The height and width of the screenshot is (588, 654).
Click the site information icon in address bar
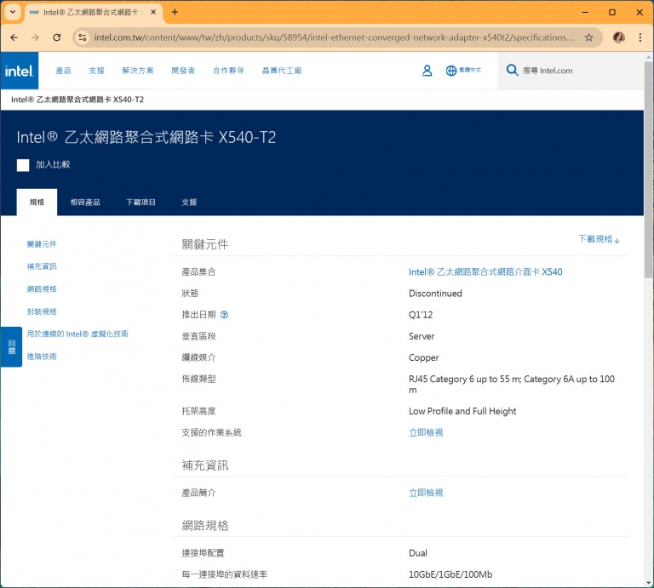pyautogui.click(x=83, y=37)
